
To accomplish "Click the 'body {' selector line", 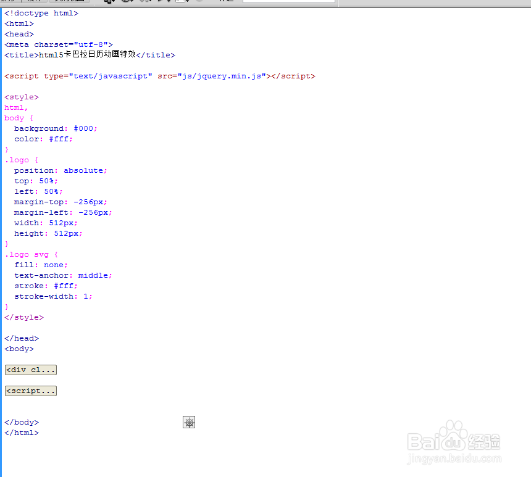I will (19, 118).
